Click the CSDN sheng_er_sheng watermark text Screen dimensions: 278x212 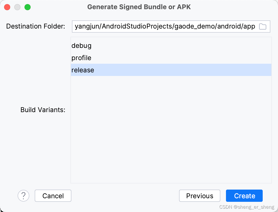(x=247, y=207)
